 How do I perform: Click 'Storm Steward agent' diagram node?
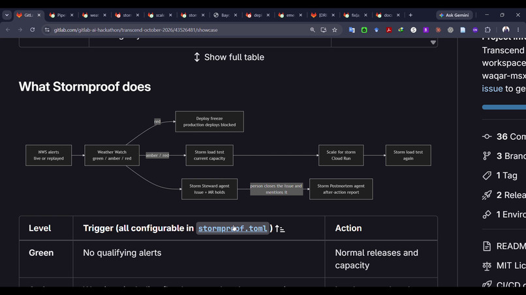(209, 189)
